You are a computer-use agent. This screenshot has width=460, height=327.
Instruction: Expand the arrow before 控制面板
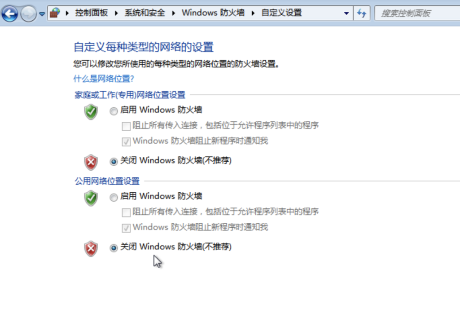pyautogui.click(x=67, y=13)
